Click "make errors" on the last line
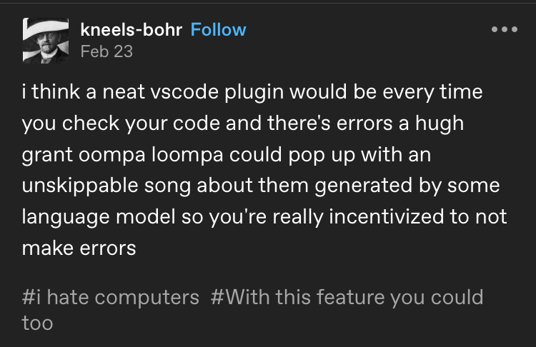Image resolution: width=536 pixels, height=347 pixels. coord(79,248)
